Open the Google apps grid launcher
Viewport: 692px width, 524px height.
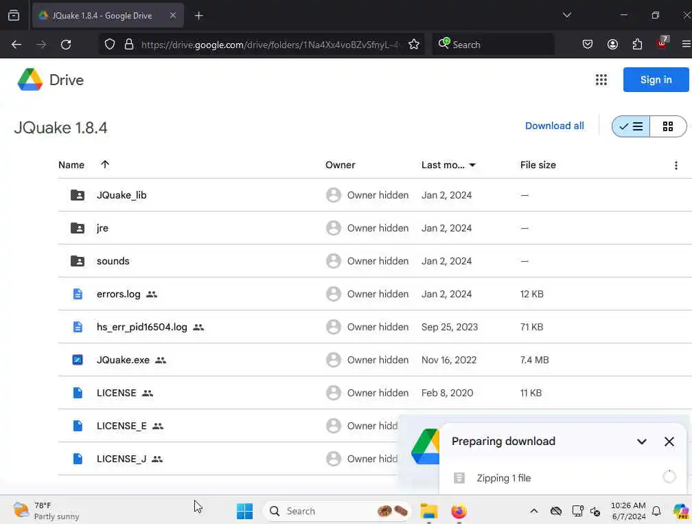click(601, 80)
